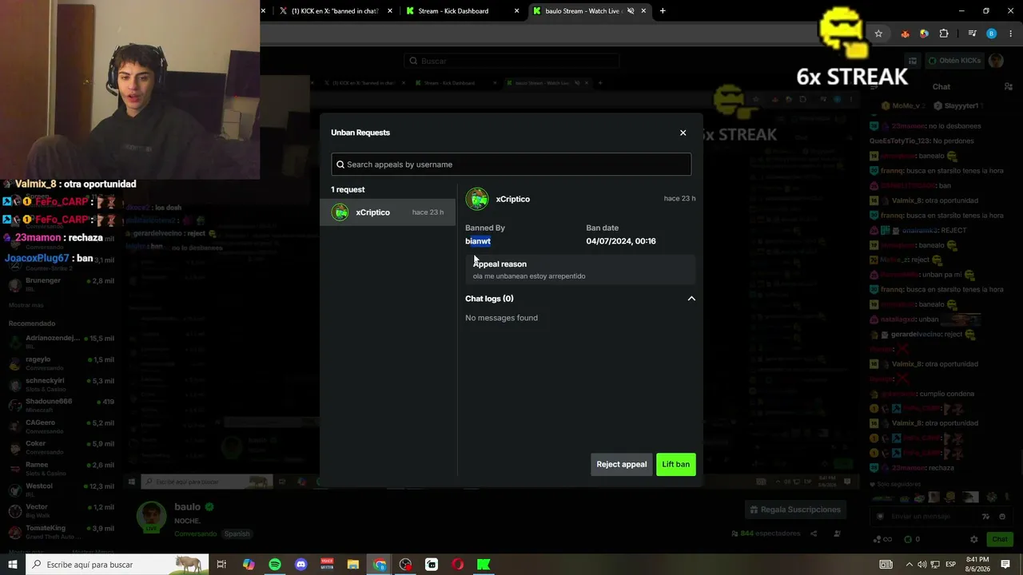The image size is (1023, 575).
Task: Open Brunenger channel in sidebar
Action: coord(62,284)
